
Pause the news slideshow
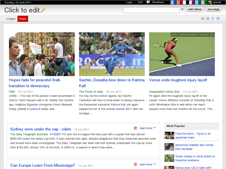click(208, 18)
